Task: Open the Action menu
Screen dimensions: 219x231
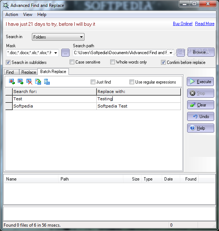Action: (12, 15)
